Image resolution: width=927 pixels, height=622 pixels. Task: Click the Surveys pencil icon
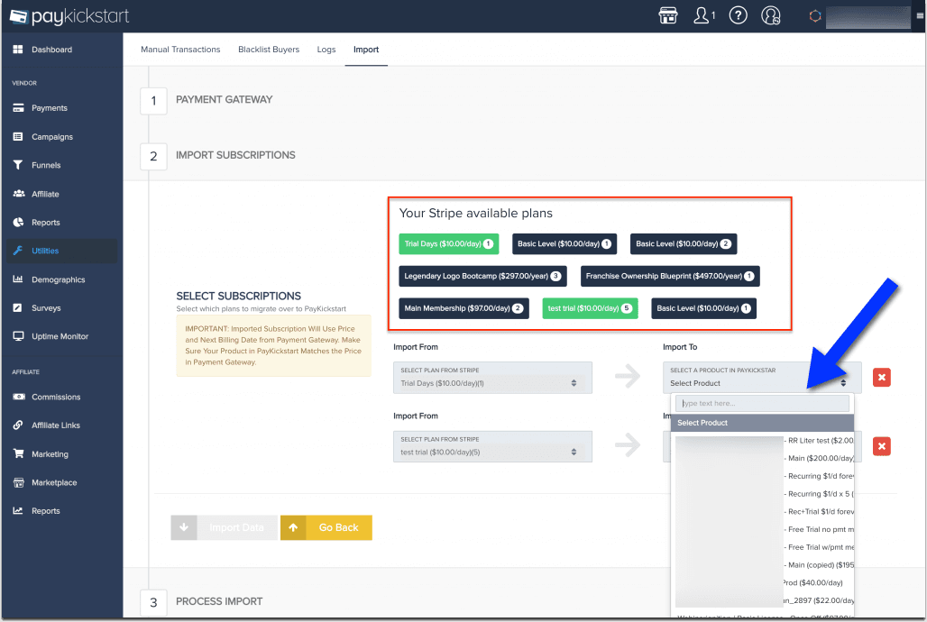pyautogui.click(x=18, y=307)
